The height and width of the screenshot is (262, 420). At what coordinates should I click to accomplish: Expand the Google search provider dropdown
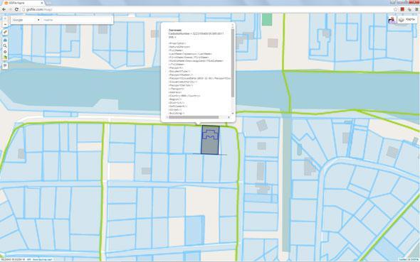pos(26,20)
